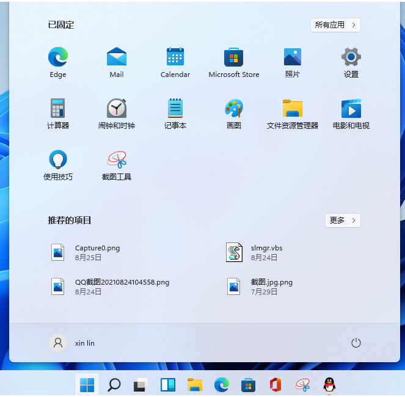The image size is (405, 397).
Task: Click the Windows Start button on taskbar
Action: click(87, 385)
